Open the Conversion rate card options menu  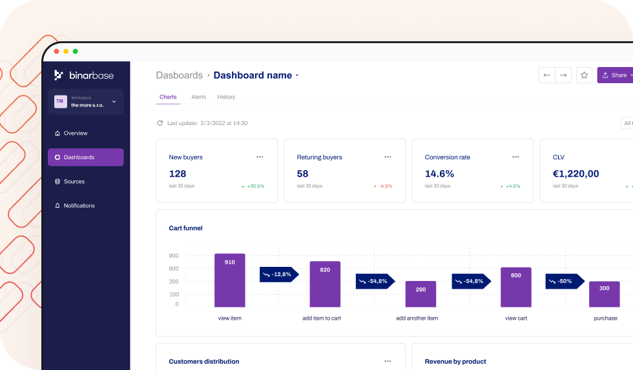tap(515, 157)
